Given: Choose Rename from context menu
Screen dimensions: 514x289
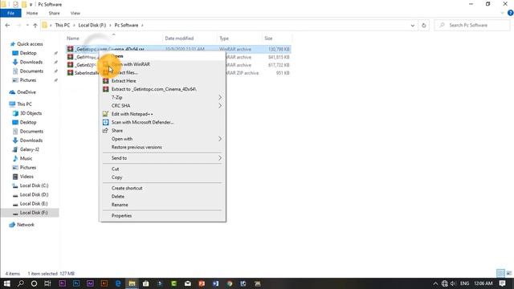Looking at the screenshot, I should (120, 205).
